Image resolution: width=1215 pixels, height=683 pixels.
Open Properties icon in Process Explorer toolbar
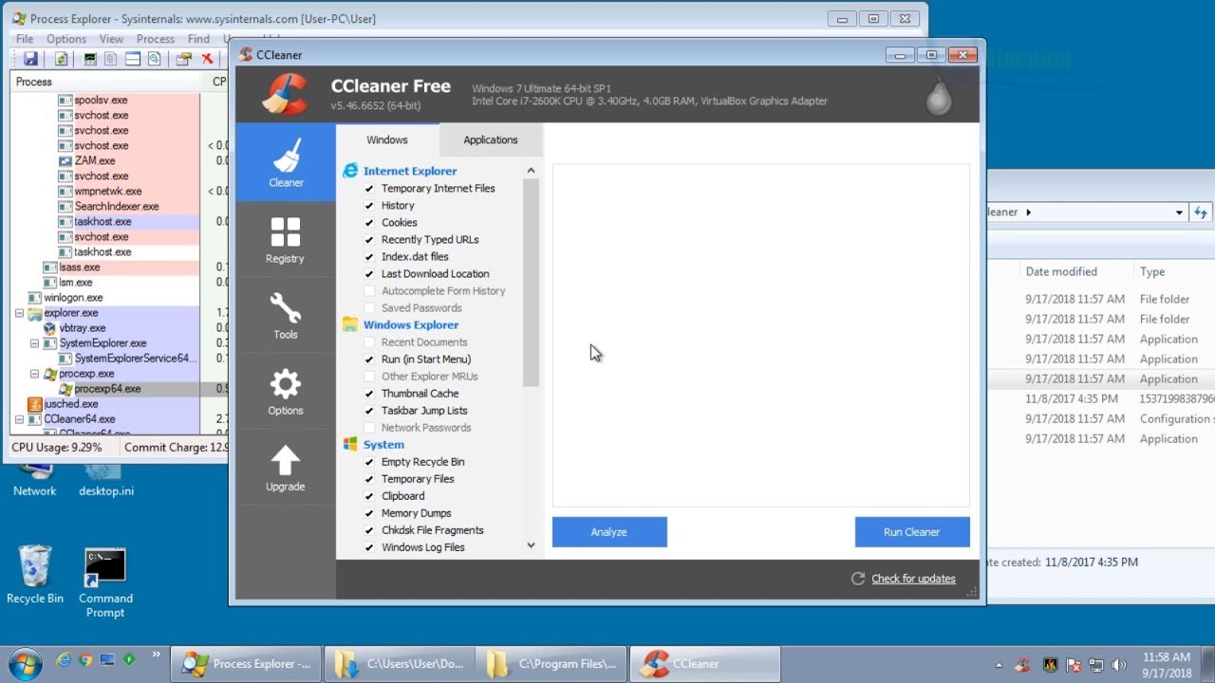184,59
